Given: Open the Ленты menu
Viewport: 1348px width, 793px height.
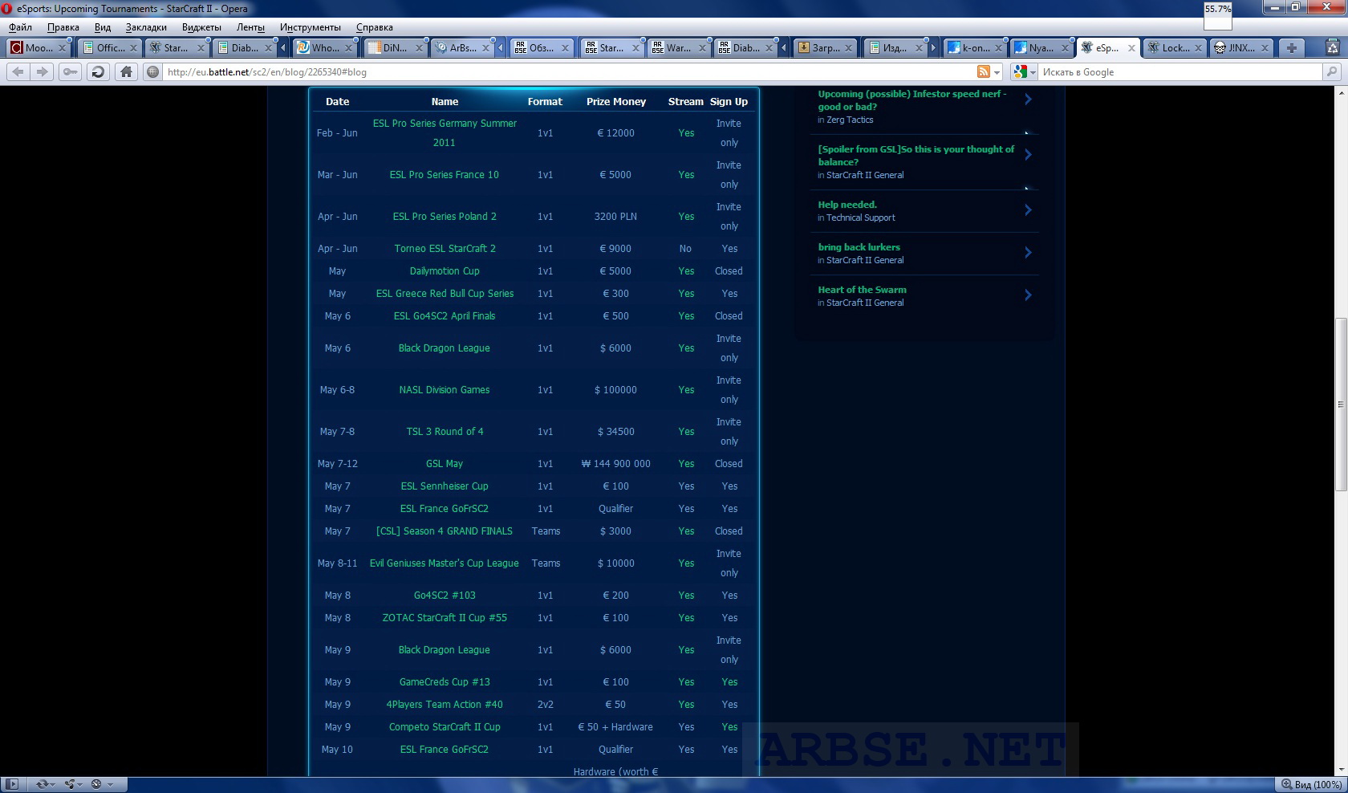Looking at the screenshot, I should click(x=250, y=27).
